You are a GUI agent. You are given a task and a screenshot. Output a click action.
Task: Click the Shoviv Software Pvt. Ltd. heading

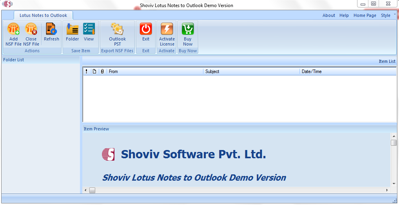[193, 154]
